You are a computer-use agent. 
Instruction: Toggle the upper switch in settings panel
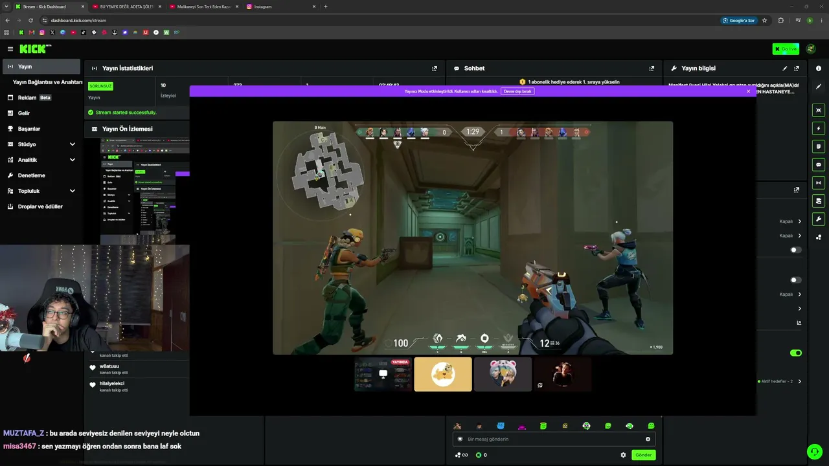tap(796, 250)
